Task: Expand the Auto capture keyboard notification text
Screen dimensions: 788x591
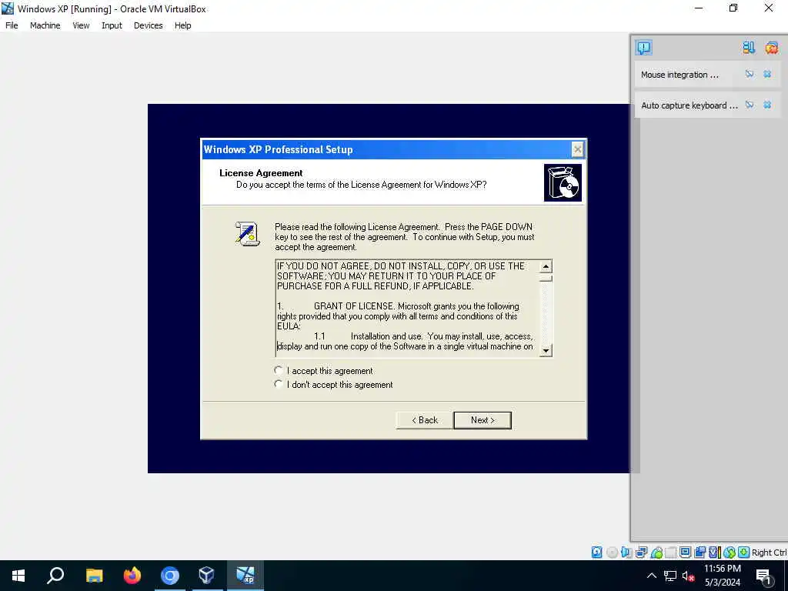Action: point(689,105)
